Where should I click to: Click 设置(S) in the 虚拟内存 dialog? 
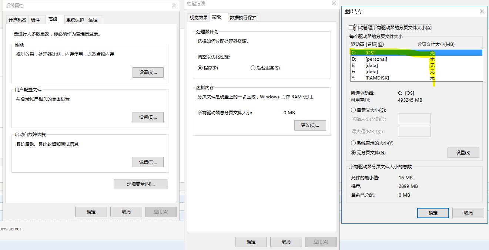[x=463, y=152]
